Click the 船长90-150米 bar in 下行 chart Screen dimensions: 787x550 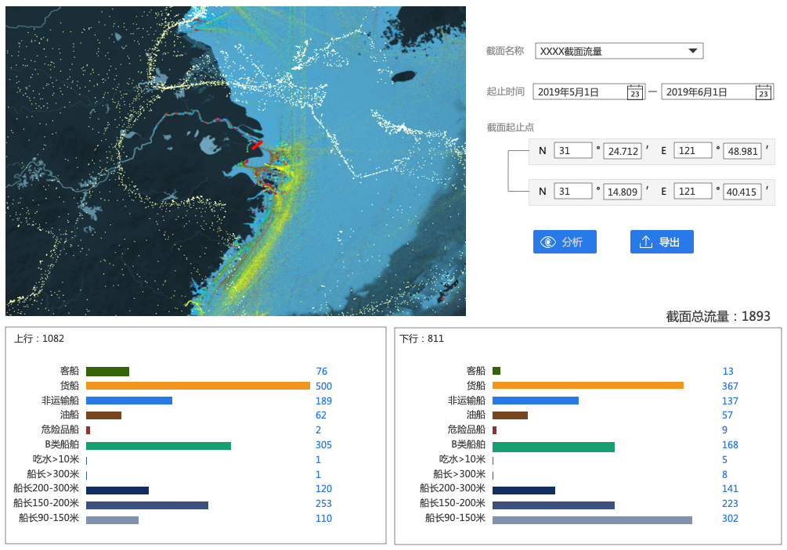pyautogui.click(x=592, y=519)
